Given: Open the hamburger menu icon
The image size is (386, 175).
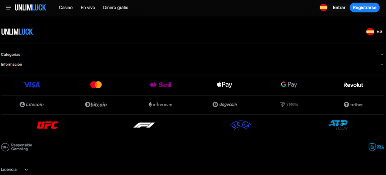Looking at the screenshot, I should point(8,8).
